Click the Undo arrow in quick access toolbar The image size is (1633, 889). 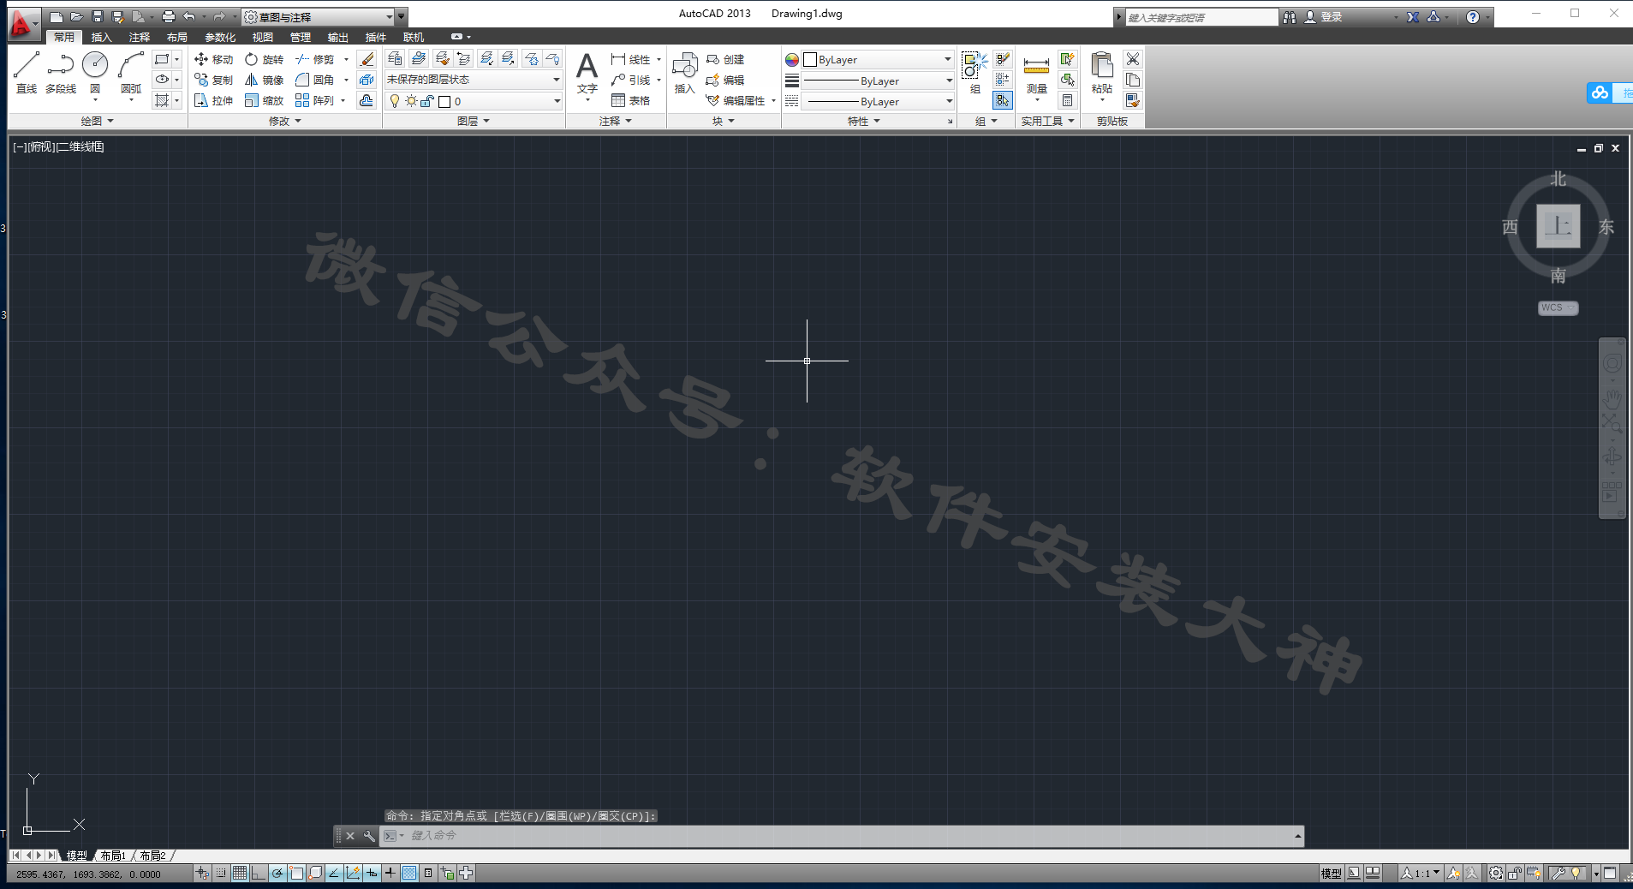tap(189, 16)
